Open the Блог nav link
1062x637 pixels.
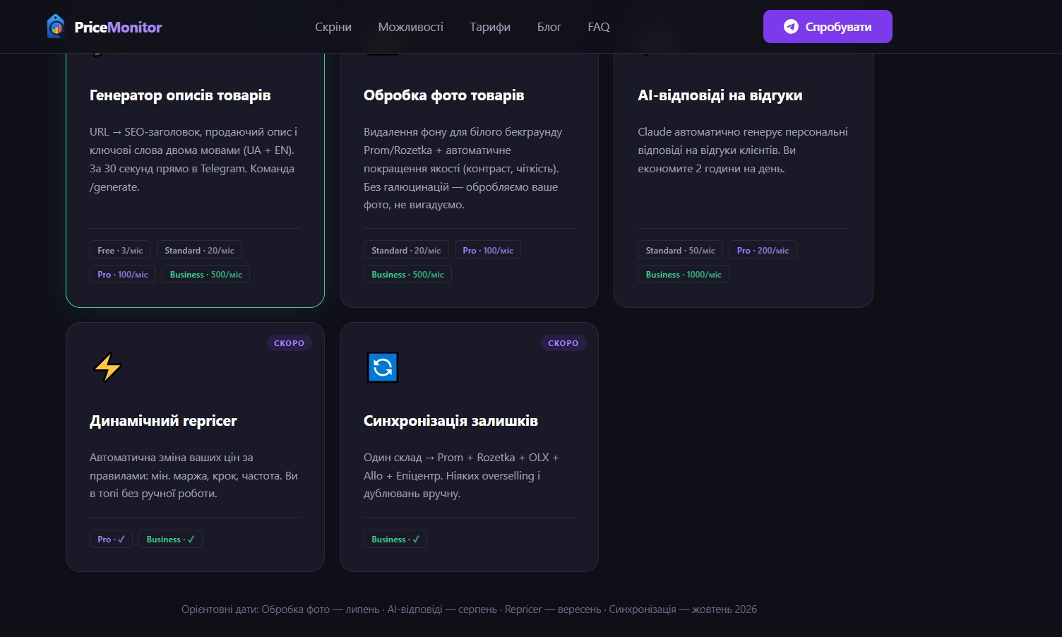coord(549,27)
